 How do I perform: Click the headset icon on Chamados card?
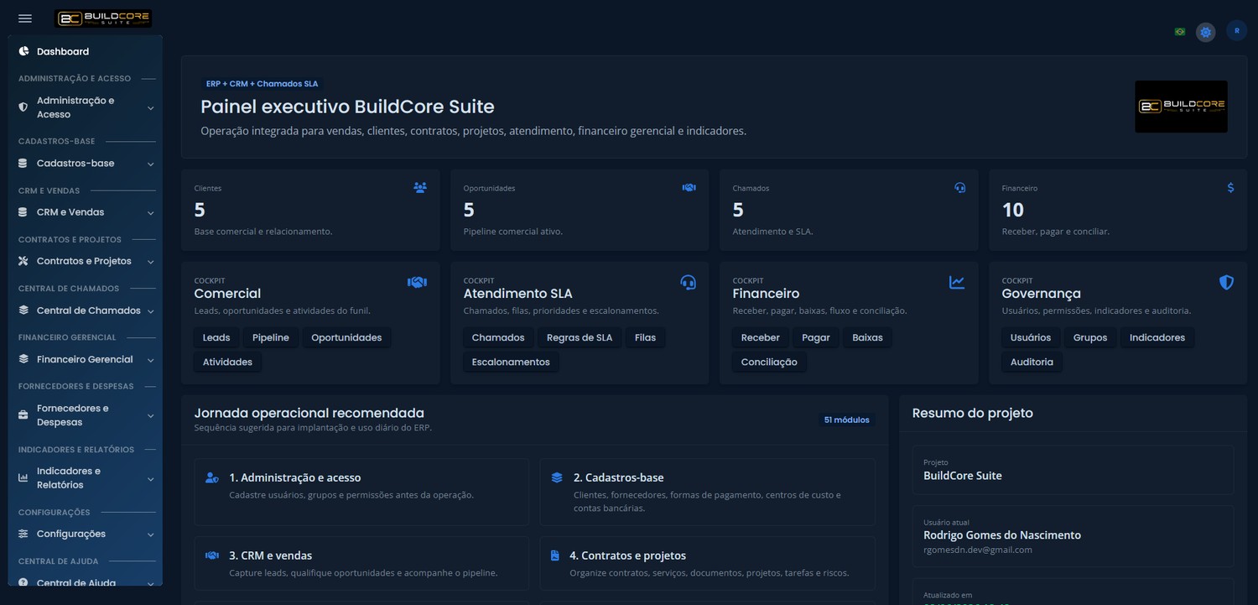click(x=960, y=188)
